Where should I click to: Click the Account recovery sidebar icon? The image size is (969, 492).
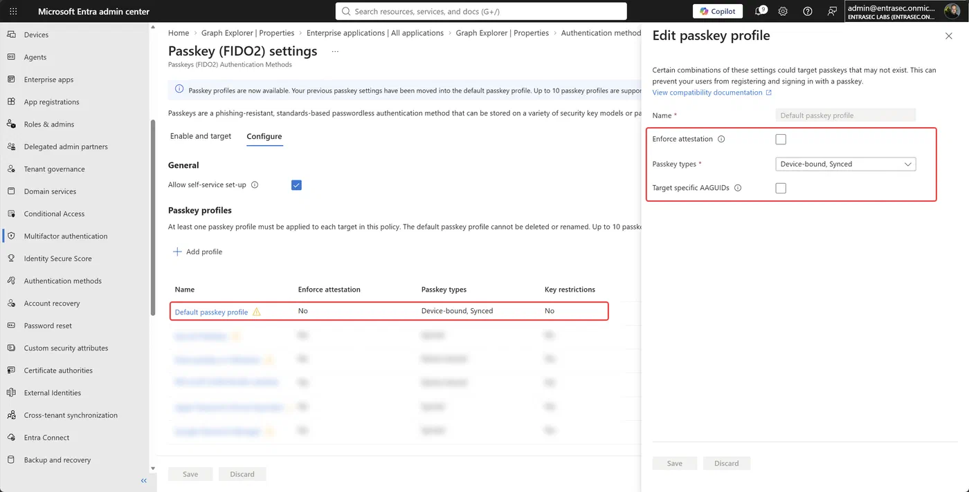click(x=11, y=303)
